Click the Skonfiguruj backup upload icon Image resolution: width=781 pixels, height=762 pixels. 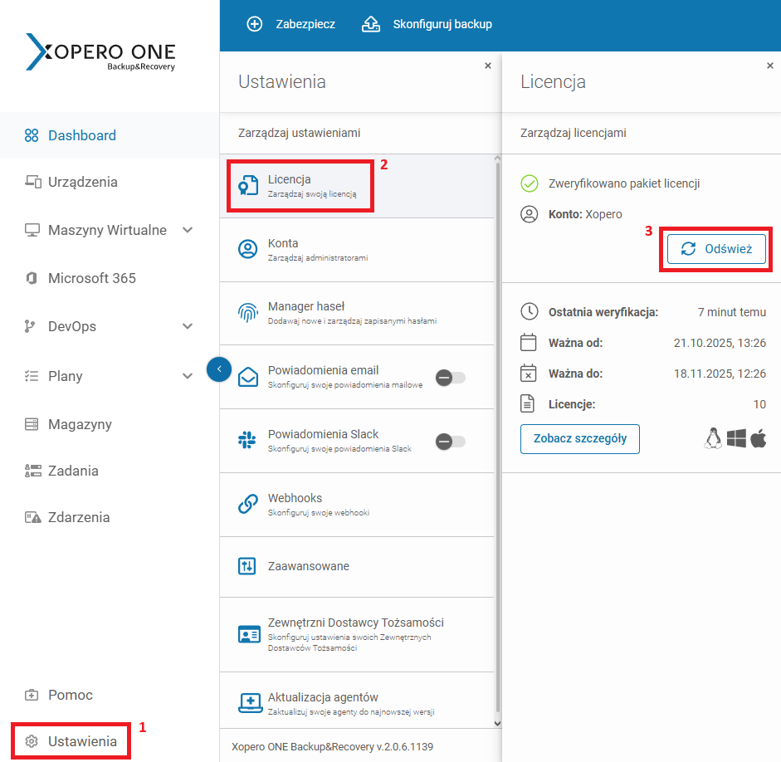click(371, 24)
